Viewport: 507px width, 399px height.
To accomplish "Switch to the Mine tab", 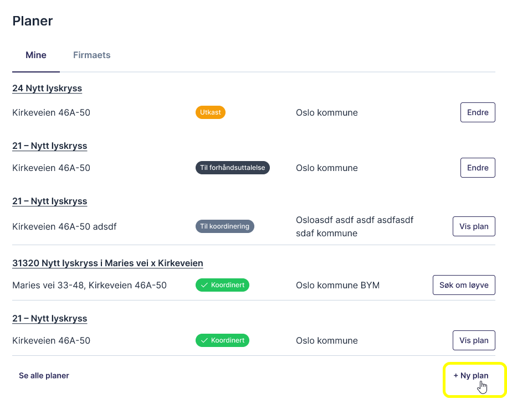I will (x=36, y=55).
